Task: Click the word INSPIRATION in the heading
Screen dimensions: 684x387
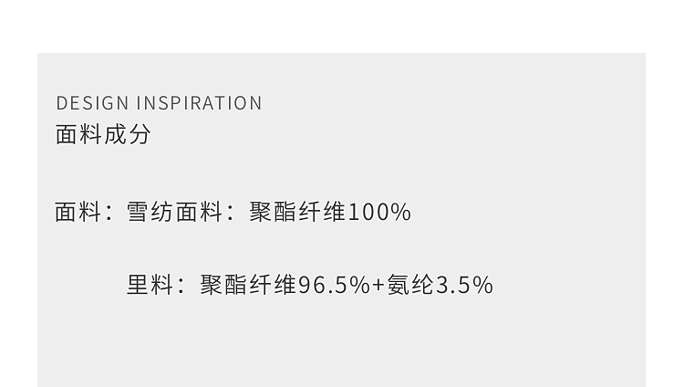Action: point(199,103)
